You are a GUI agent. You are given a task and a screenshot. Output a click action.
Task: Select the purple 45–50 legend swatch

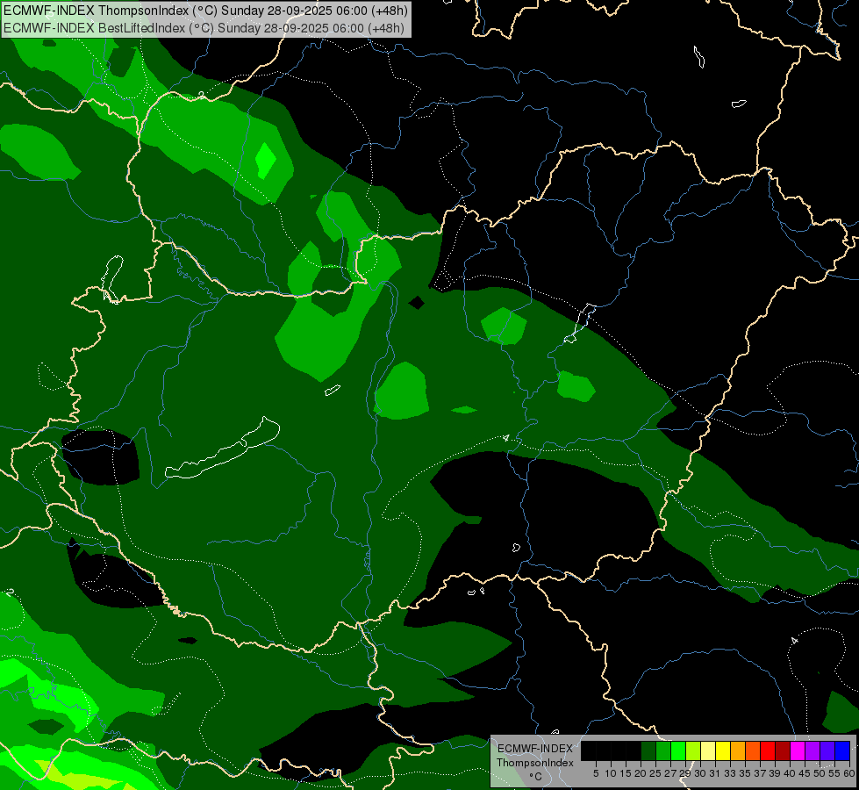(812, 750)
